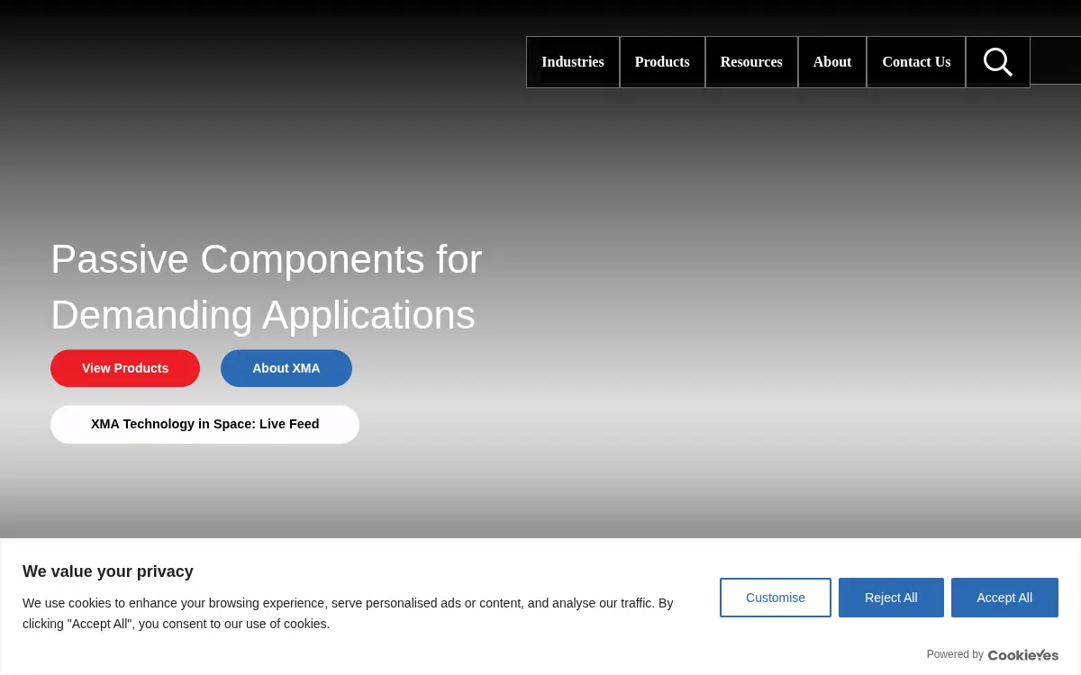Open the search magnifier icon

pyautogui.click(x=998, y=62)
